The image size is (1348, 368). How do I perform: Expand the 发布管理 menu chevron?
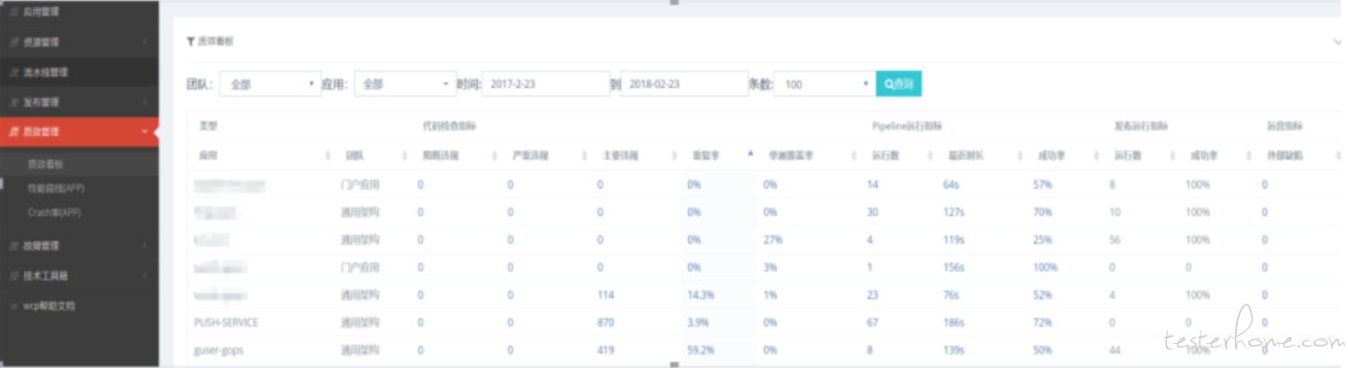[145, 101]
